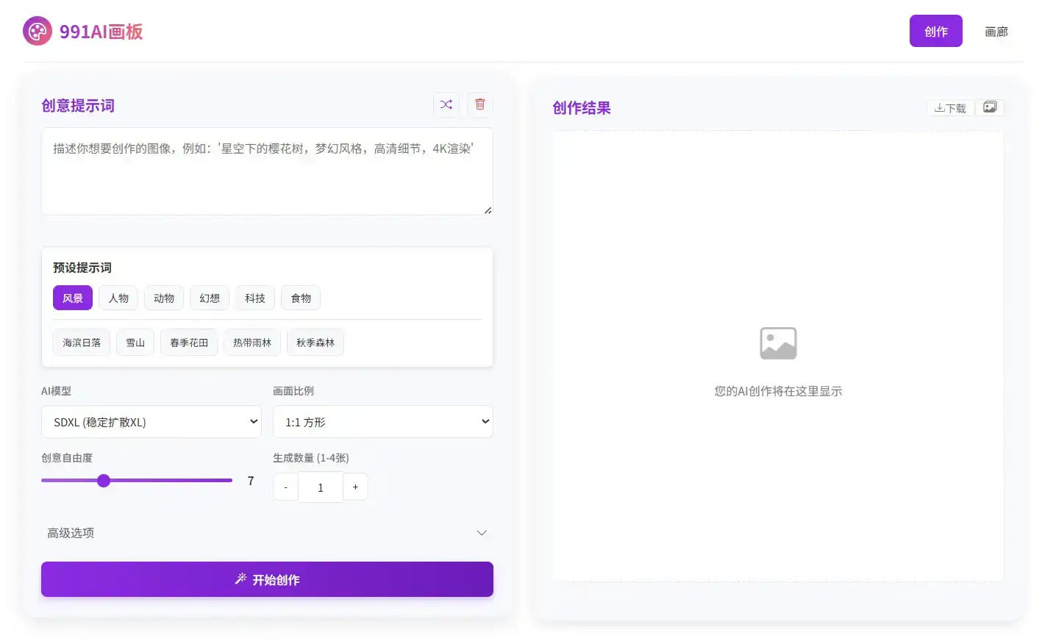
Task: Open the 画面比例 1:1 方形 dropdown
Action: click(383, 422)
